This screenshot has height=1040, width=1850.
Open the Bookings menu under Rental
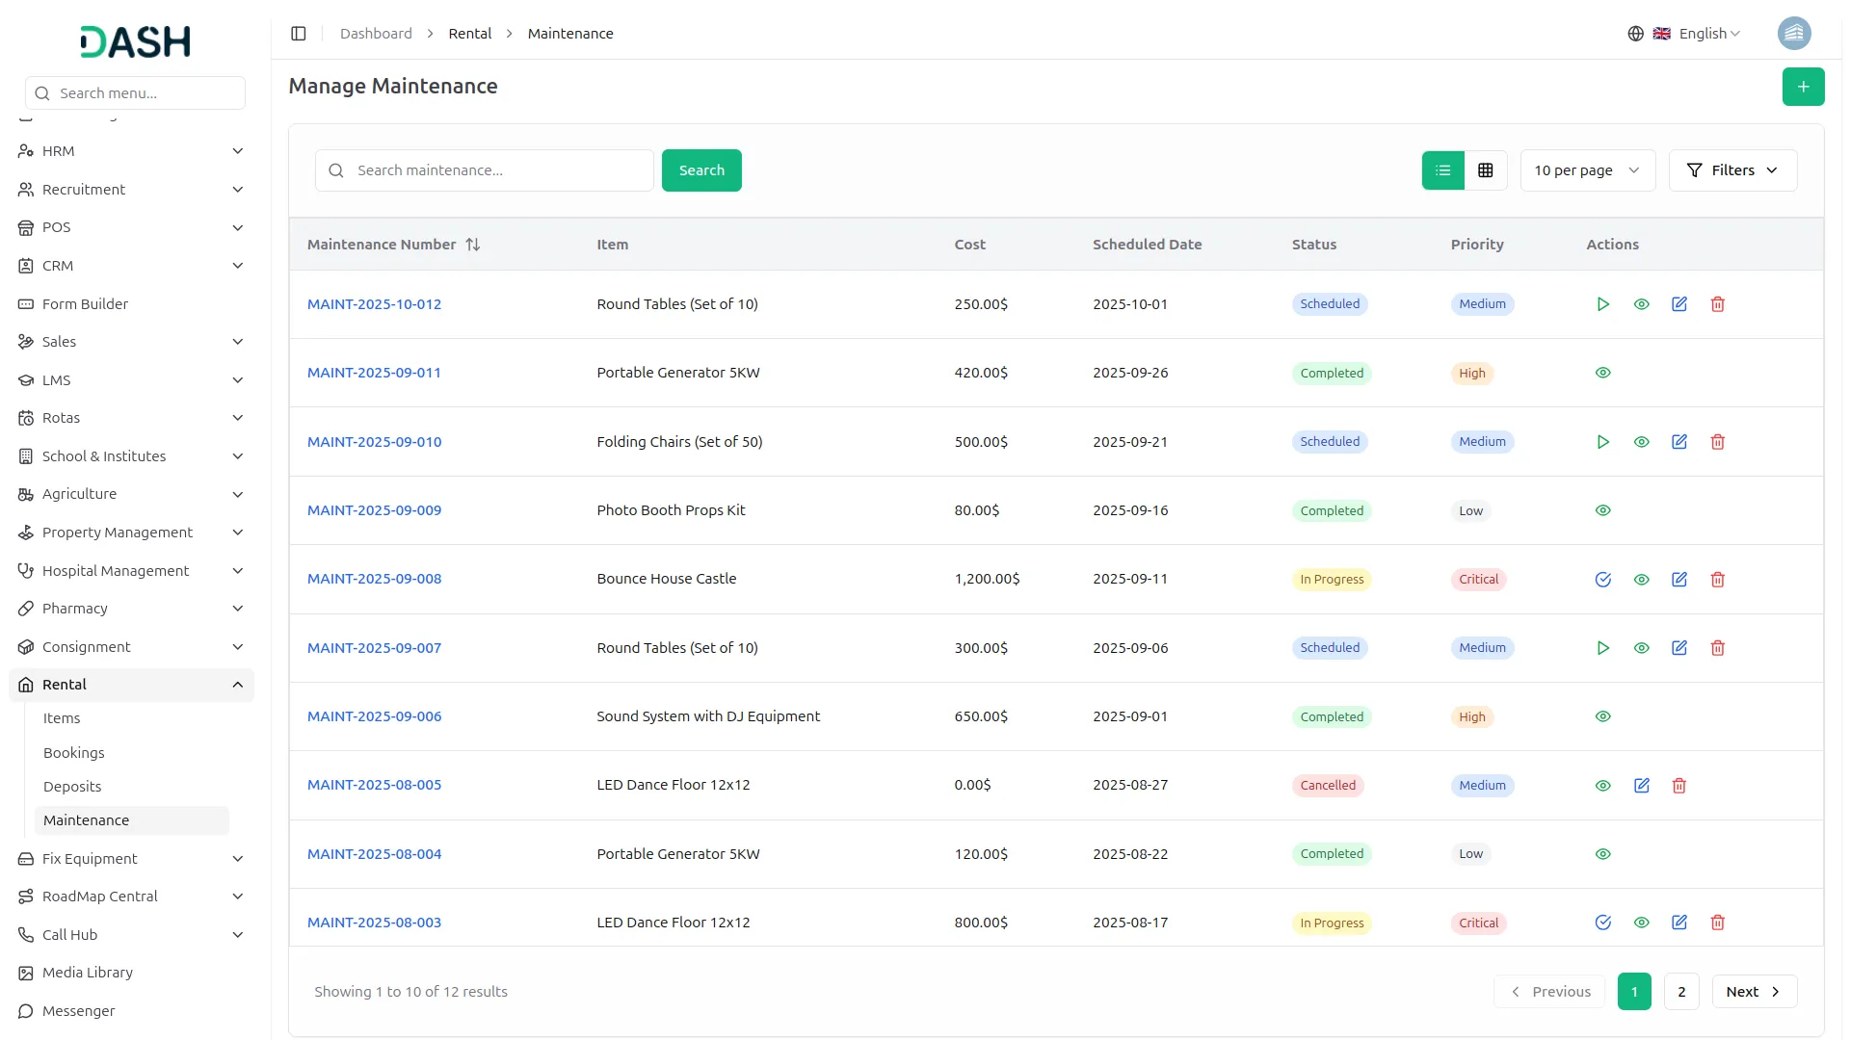point(73,752)
